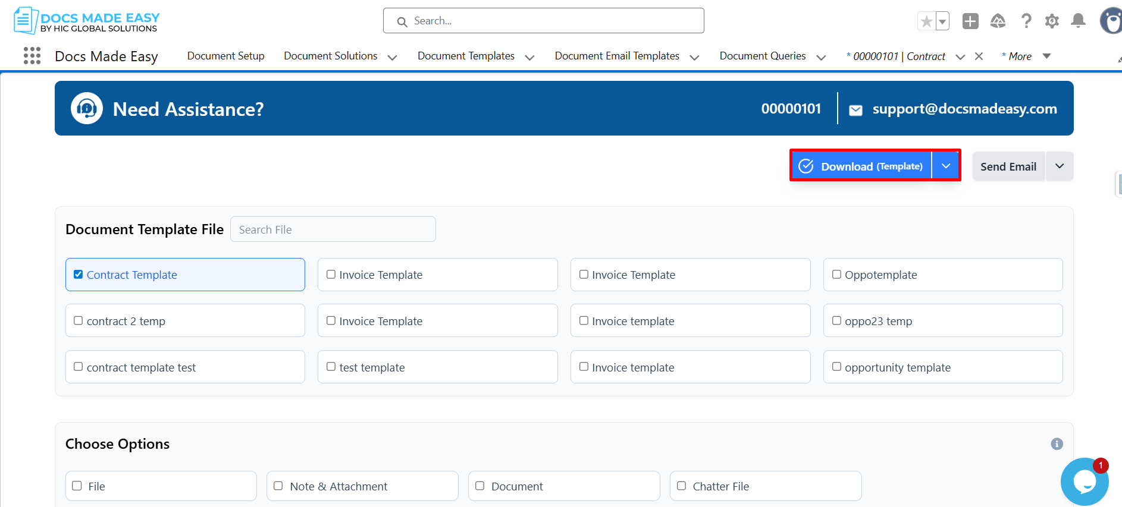Uncheck the Contract Template checkbox

79,275
